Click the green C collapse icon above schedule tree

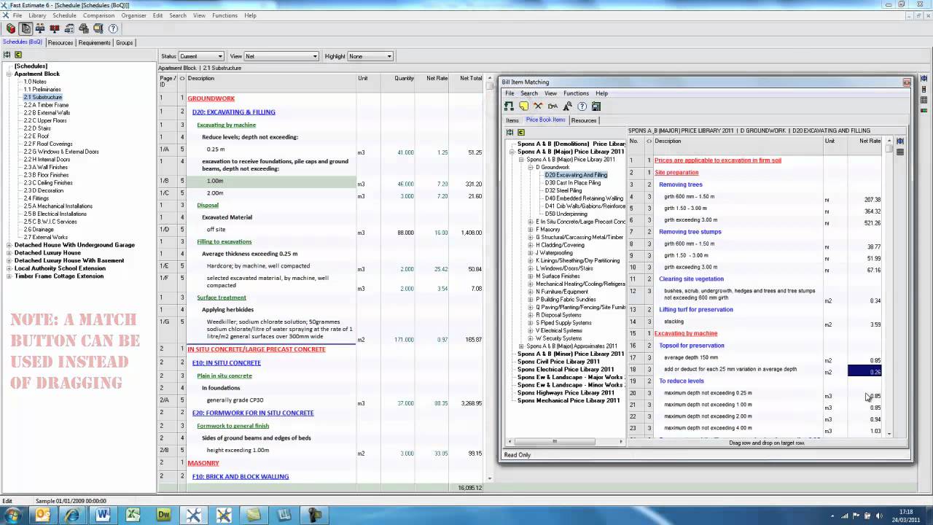pyautogui.click(x=18, y=55)
